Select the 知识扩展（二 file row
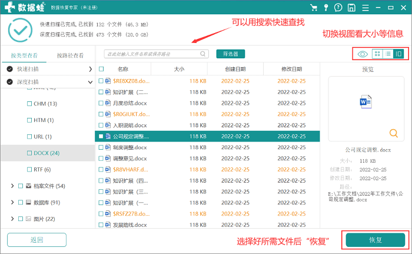This screenshot has width=412, height=254. (207, 92)
